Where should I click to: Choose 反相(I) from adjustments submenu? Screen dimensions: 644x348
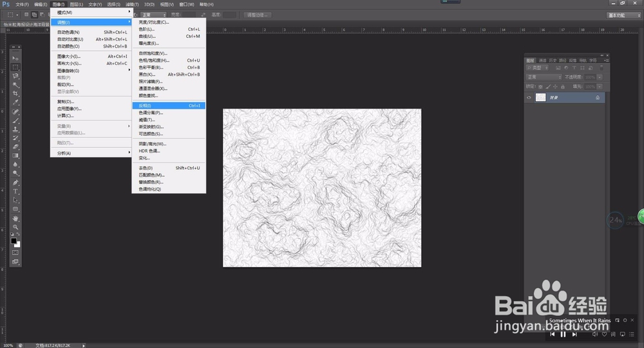tap(169, 105)
